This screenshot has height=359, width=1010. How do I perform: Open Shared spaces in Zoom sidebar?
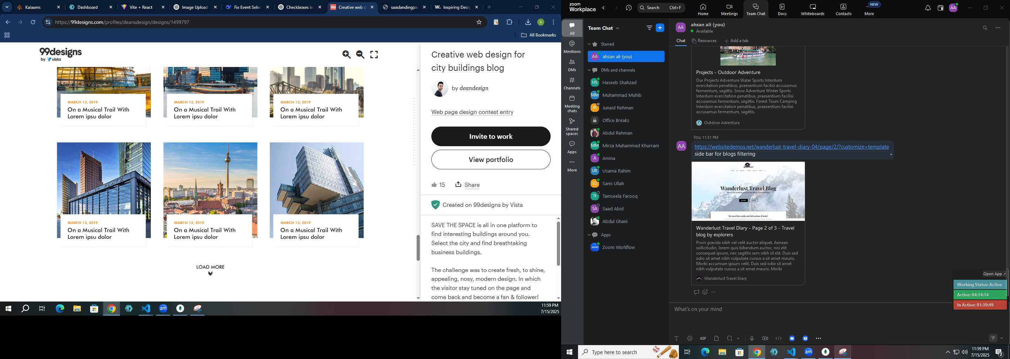pyautogui.click(x=572, y=127)
